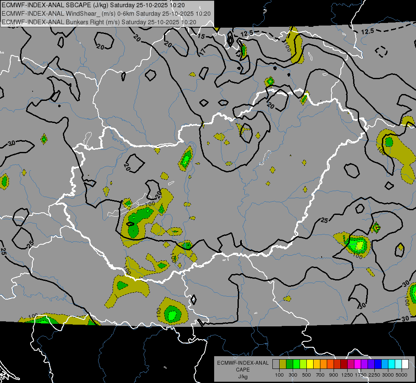Viewport: 416px width, 383px height.
Task: Click the dark red swatch before 1250 label
Action: [x=344, y=364]
